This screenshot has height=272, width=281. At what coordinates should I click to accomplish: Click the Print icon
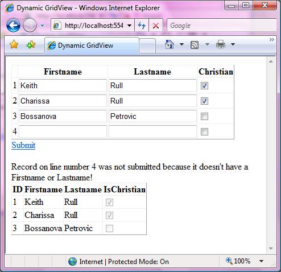coord(221,44)
